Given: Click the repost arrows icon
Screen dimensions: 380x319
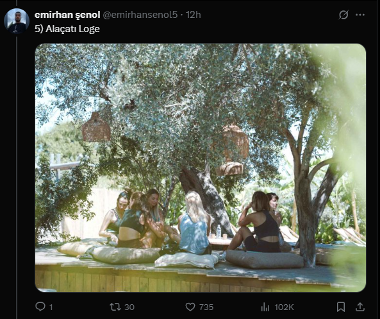Looking at the screenshot, I should (x=115, y=307).
